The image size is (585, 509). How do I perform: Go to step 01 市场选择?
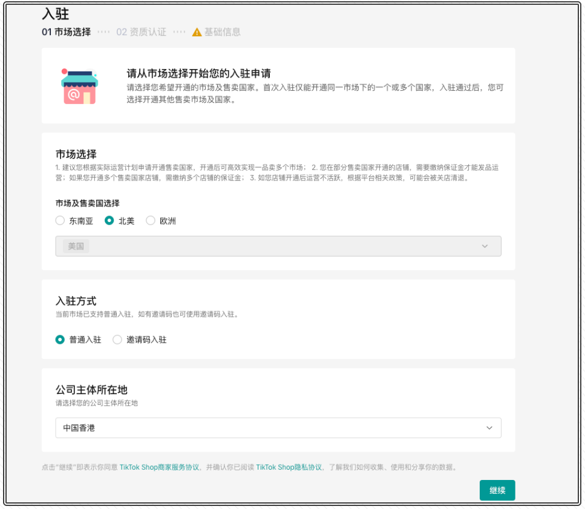click(x=66, y=32)
